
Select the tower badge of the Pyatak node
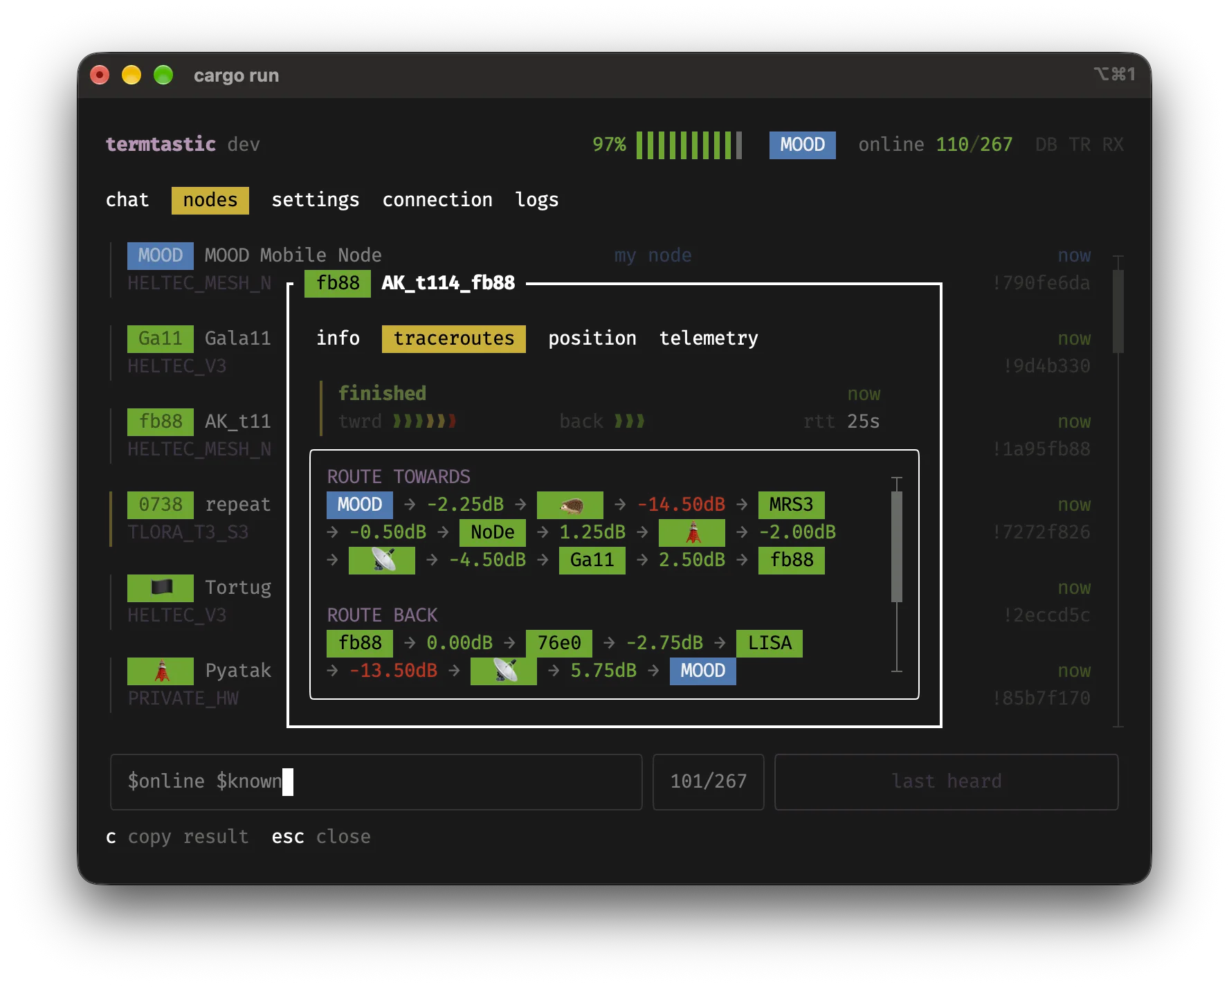pos(161,671)
